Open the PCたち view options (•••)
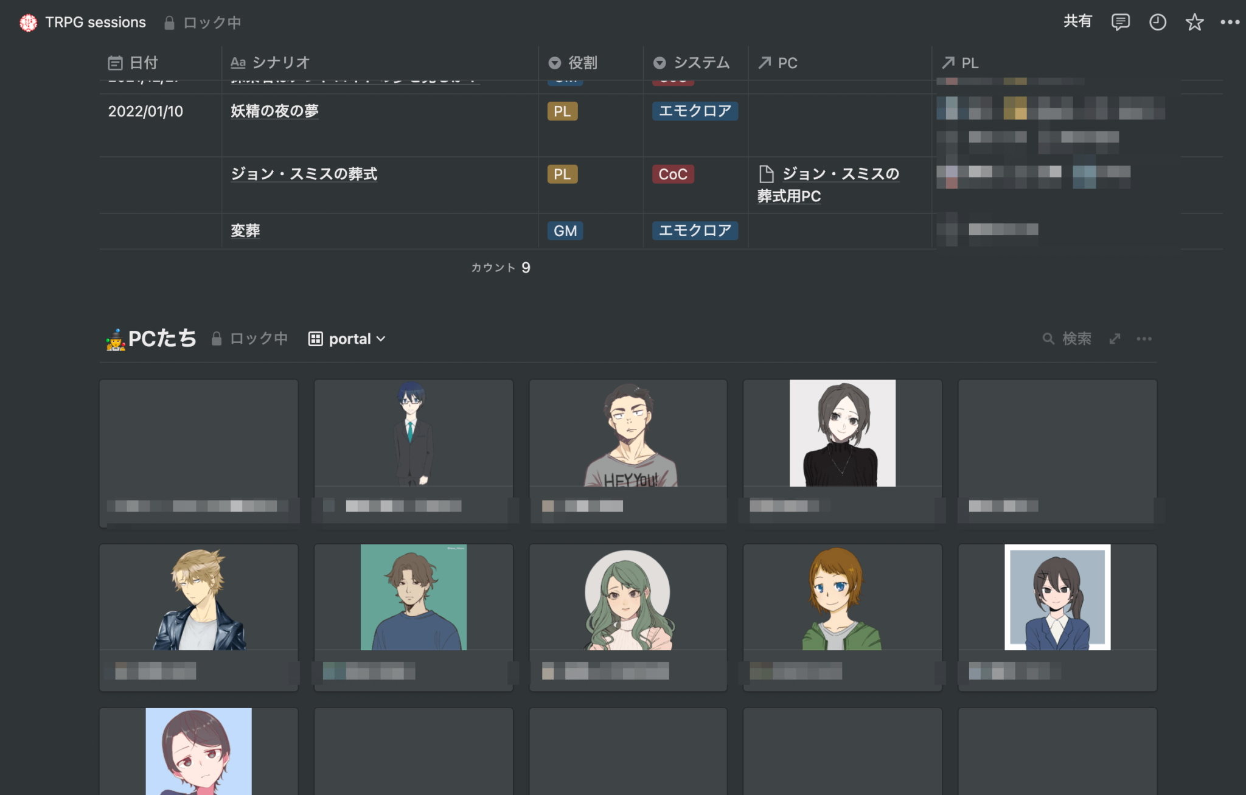Viewport: 1246px width, 795px height. tap(1144, 339)
